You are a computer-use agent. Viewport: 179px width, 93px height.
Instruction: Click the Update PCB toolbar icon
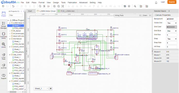[129, 6]
